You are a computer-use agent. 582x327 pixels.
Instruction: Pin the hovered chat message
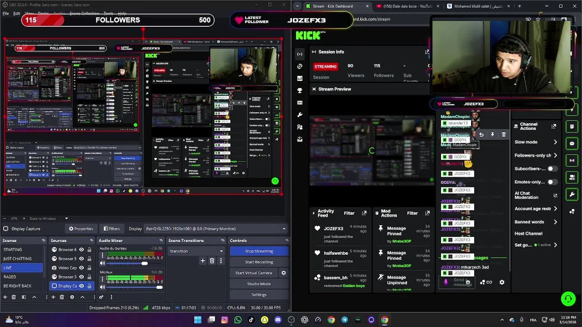pyautogui.click(x=492, y=134)
